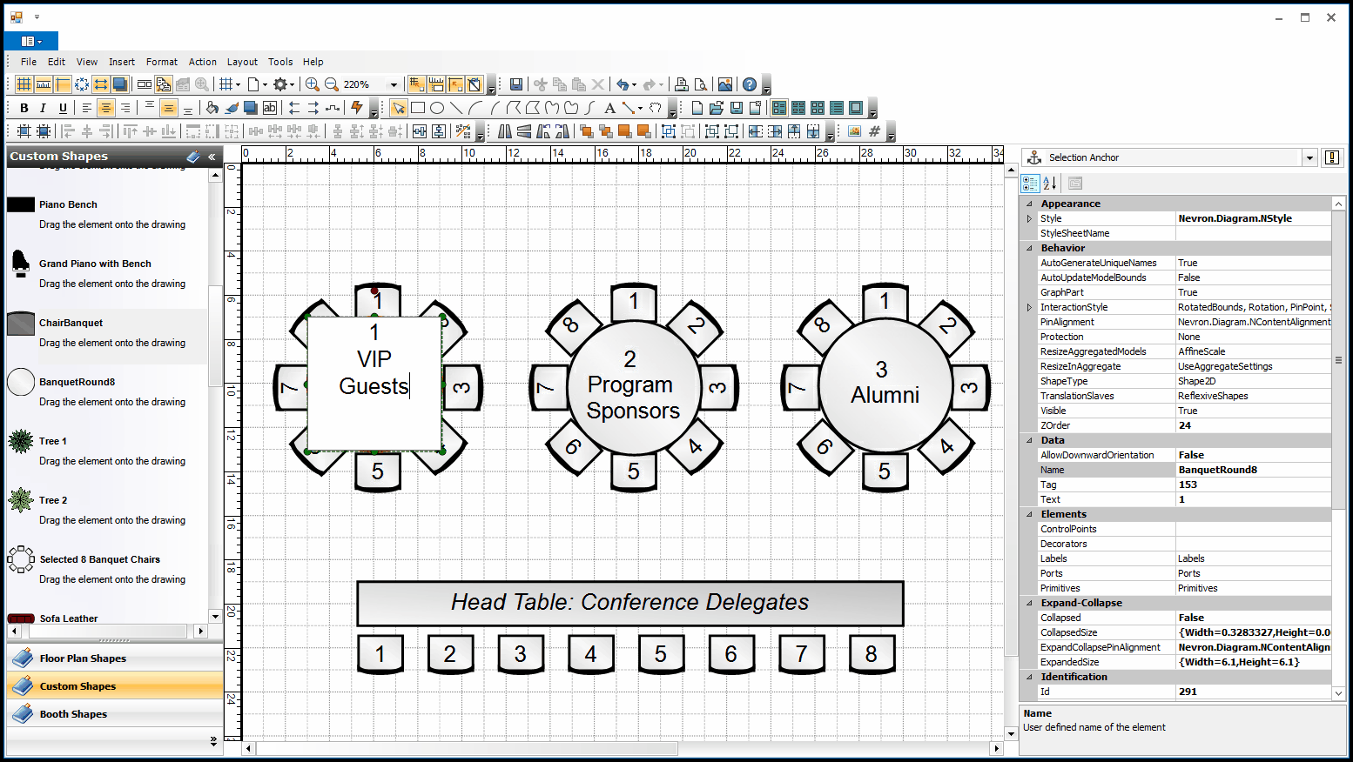
Task: Open the zoom percentage dropdown
Action: pyautogui.click(x=394, y=84)
